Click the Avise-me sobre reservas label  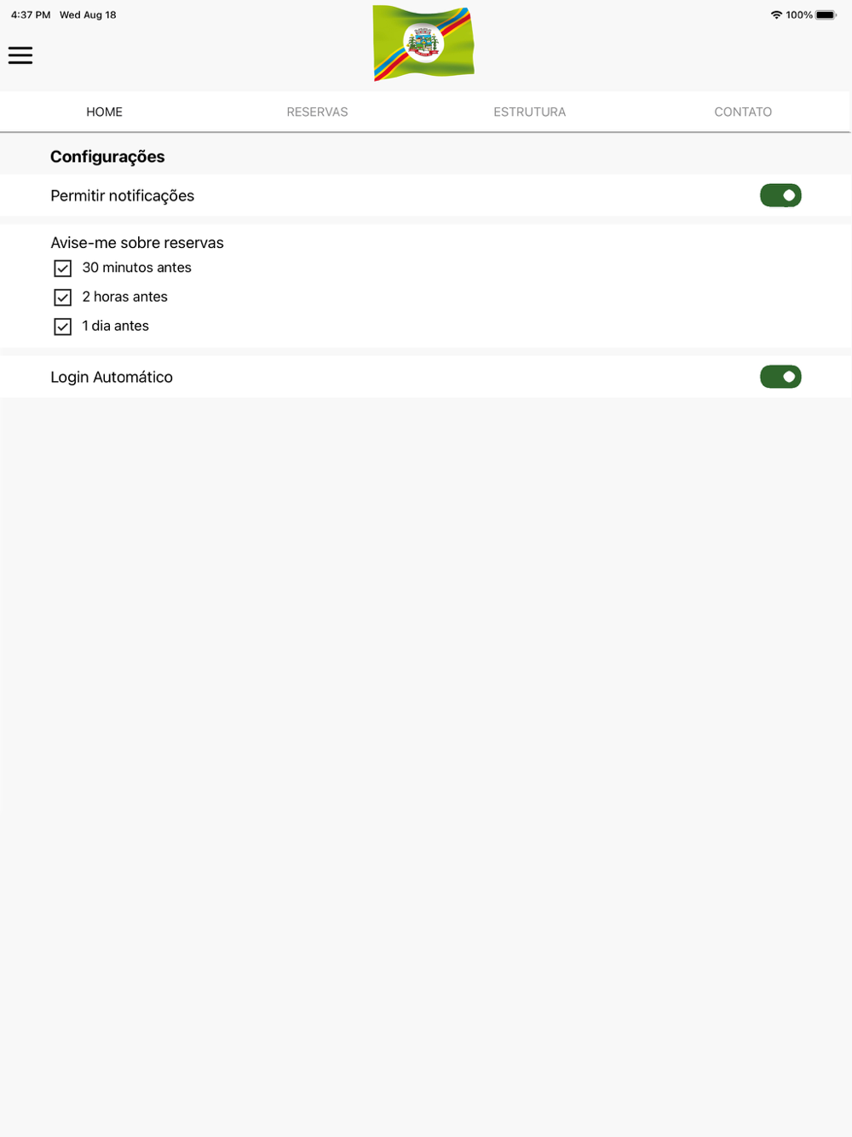(x=137, y=243)
